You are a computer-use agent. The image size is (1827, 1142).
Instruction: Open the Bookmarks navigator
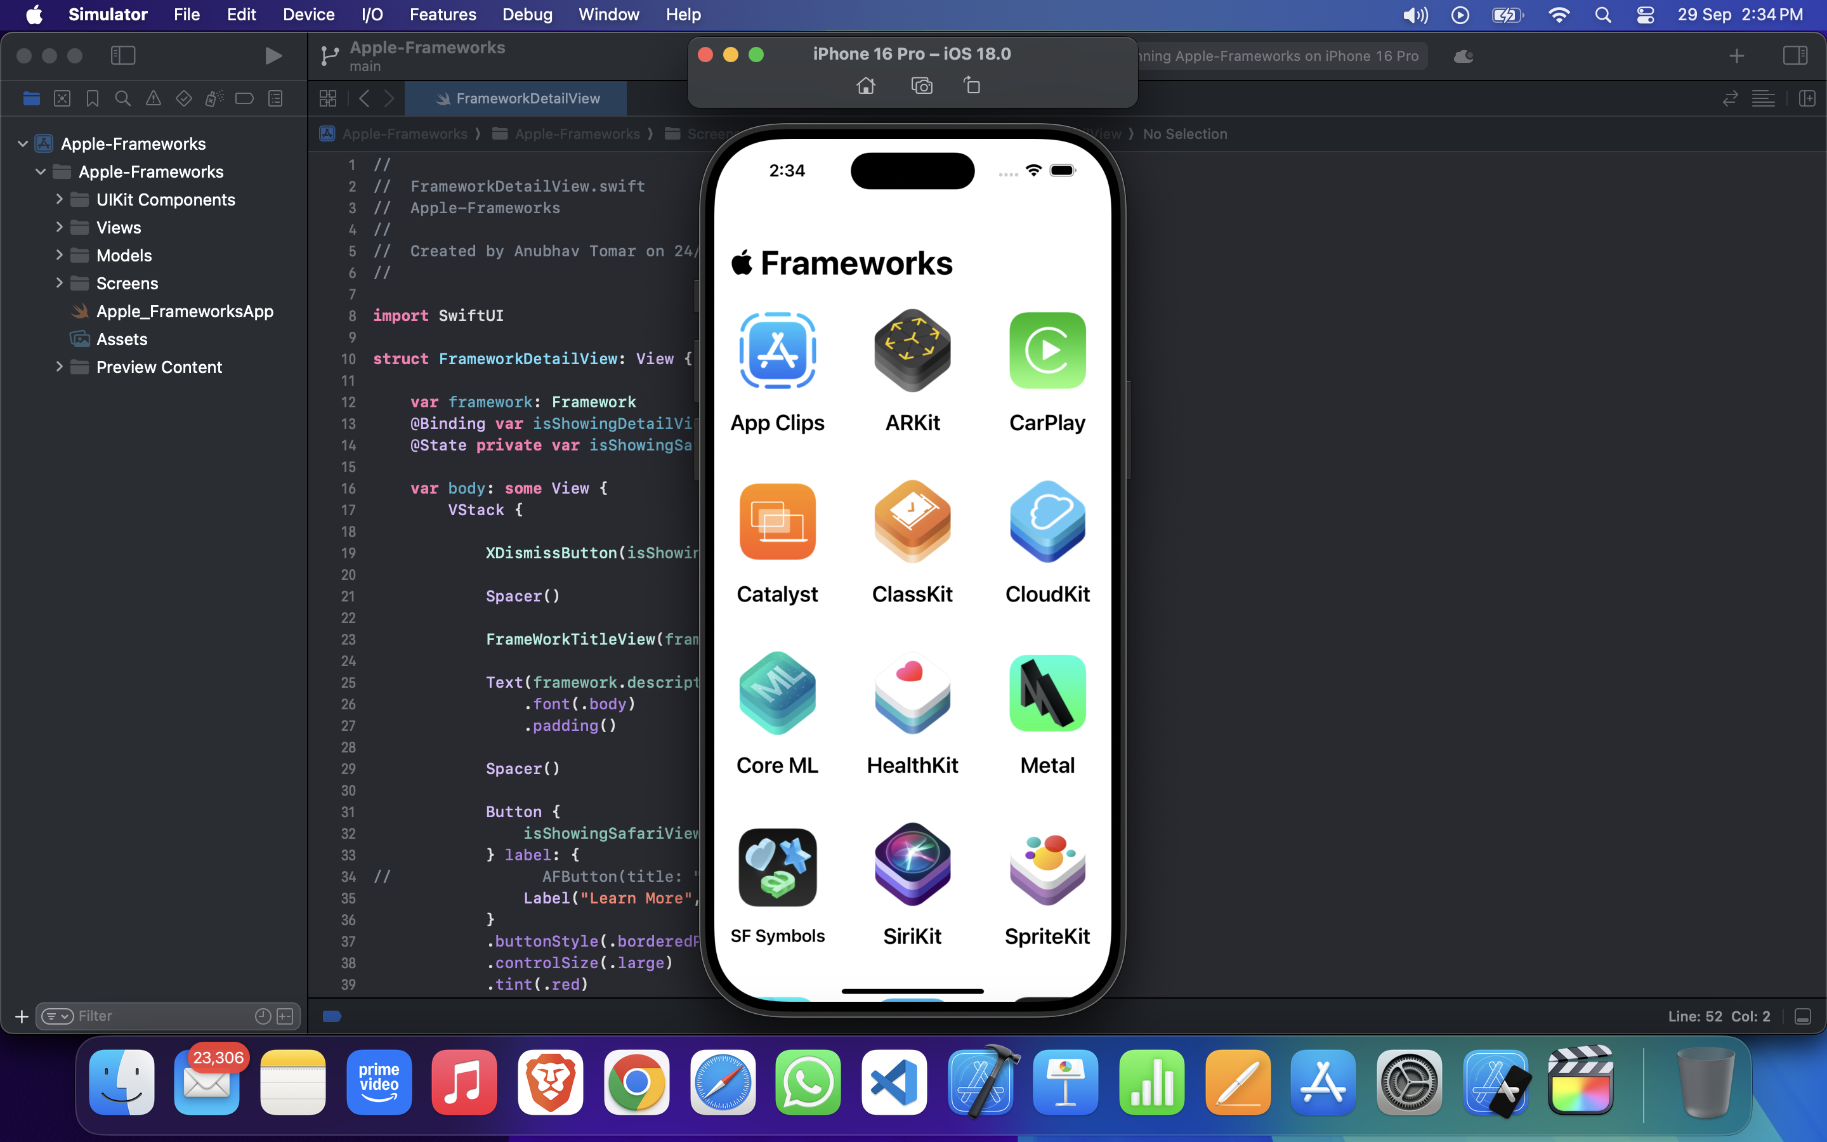pyautogui.click(x=92, y=98)
